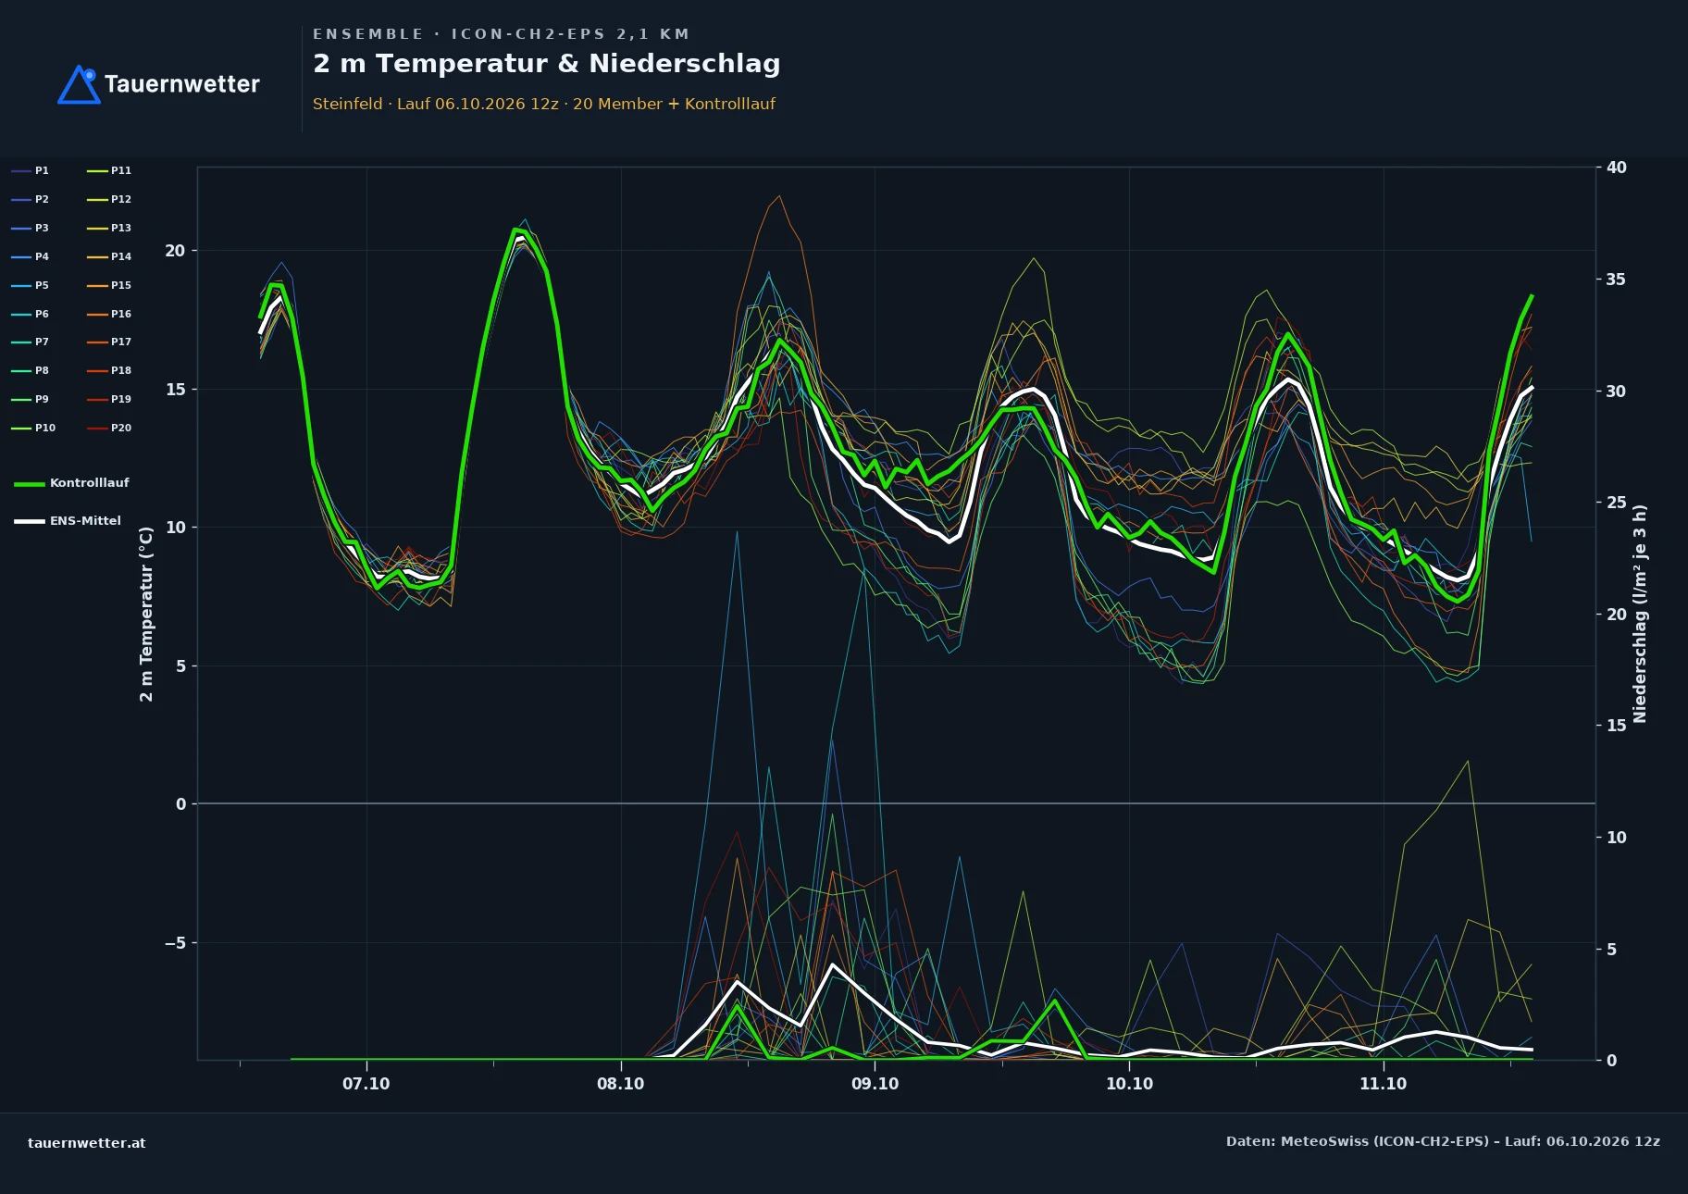1688x1194 pixels.
Task: Click the chart title '2 m Temperatur & Niederschlag'
Action: (x=547, y=64)
